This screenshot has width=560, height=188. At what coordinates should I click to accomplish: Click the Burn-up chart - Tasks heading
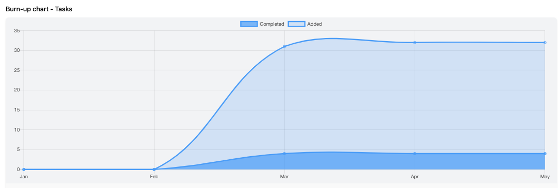tap(39, 9)
